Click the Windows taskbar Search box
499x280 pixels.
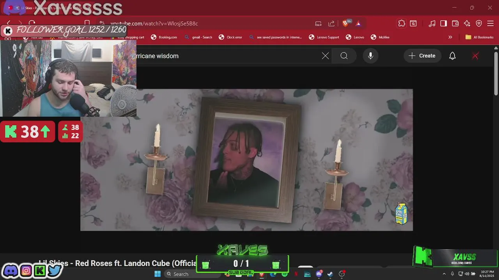coord(192,274)
